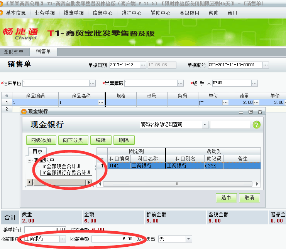Open the 钱流单据 menu

click(74, 13)
